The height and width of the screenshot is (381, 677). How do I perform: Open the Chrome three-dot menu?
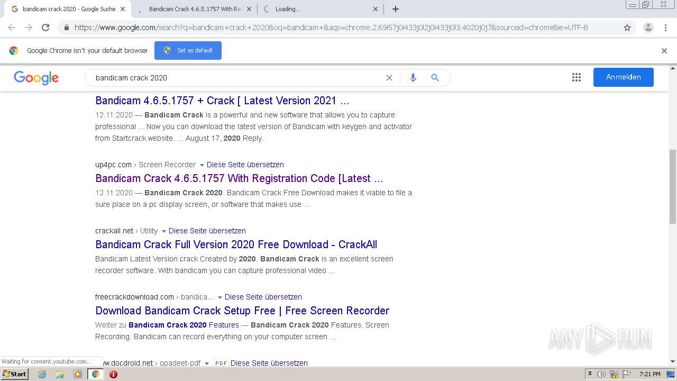click(665, 28)
